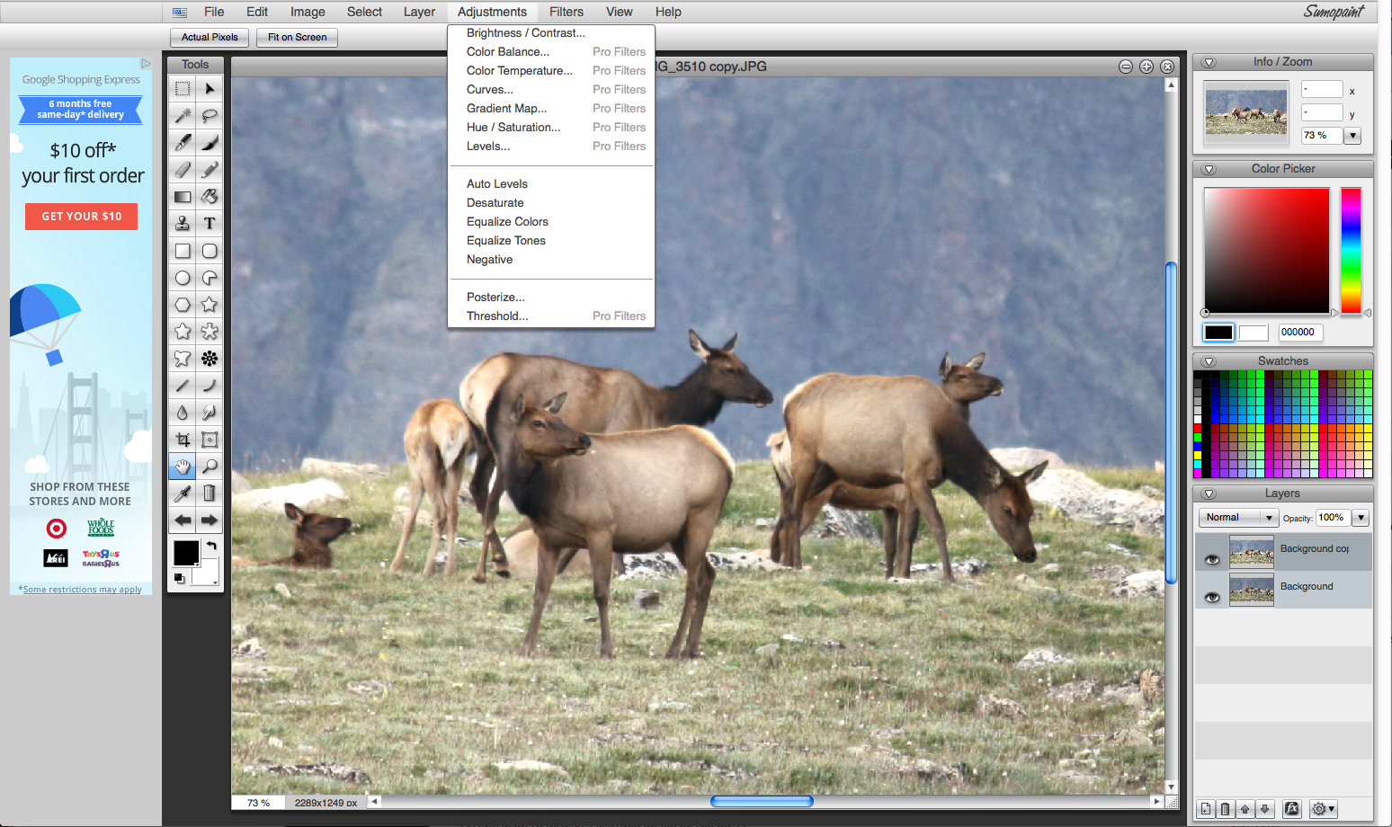Select the Magic Wand tool
The width and height of the screenshot is (1392, 827).
(183, 115)
